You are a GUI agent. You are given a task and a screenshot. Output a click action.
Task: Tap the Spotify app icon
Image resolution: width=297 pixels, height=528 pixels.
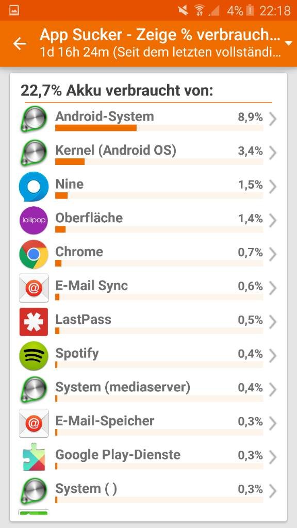coord(34,356)
